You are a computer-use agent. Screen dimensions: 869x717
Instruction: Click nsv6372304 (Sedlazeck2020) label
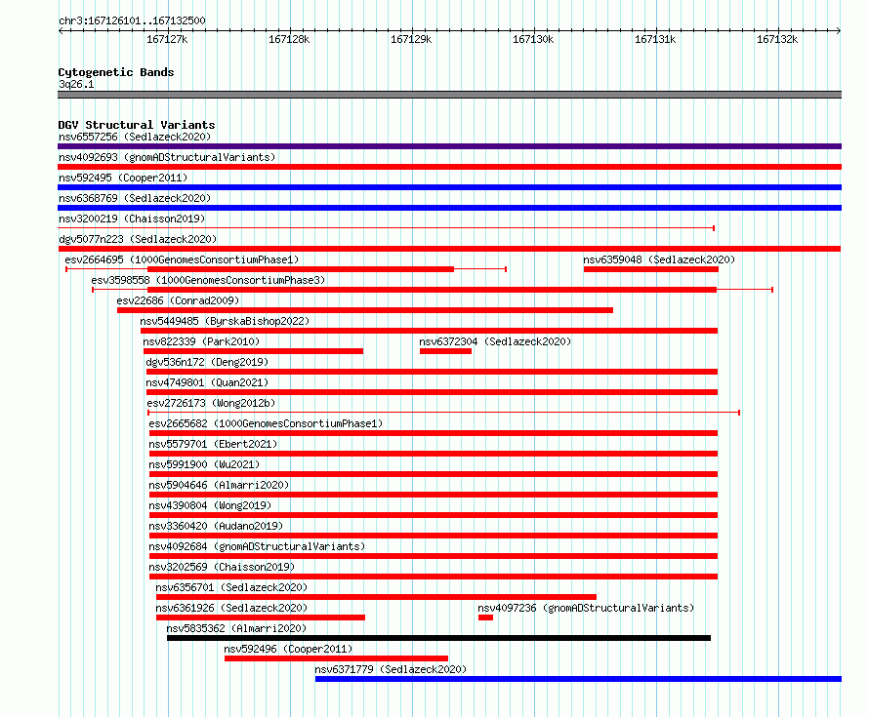pos(495,341)
